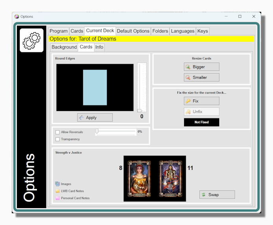Click the Round Edges heading
The height and width of the screenshot is (225, 273).
click(x=65, y=58)
